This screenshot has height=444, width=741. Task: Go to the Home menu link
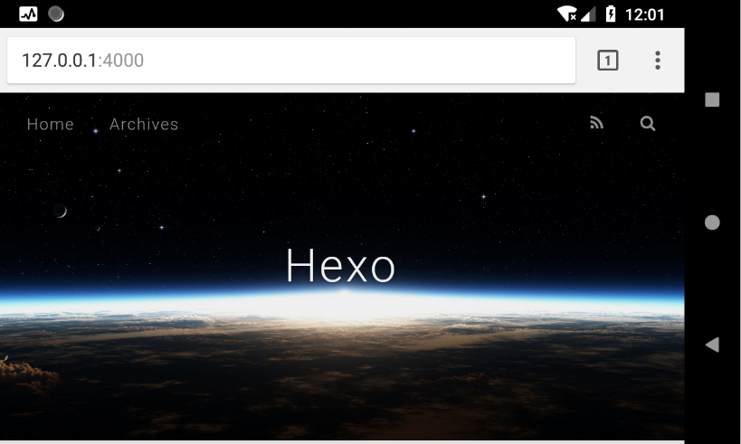point(50,124)
